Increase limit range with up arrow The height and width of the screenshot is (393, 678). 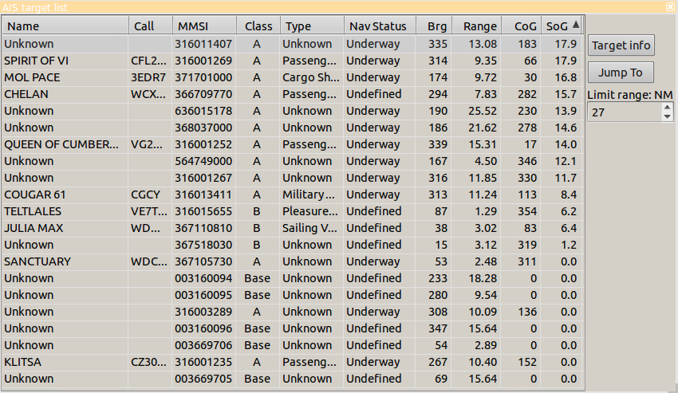pyautogui.click(x=668, y=108)
